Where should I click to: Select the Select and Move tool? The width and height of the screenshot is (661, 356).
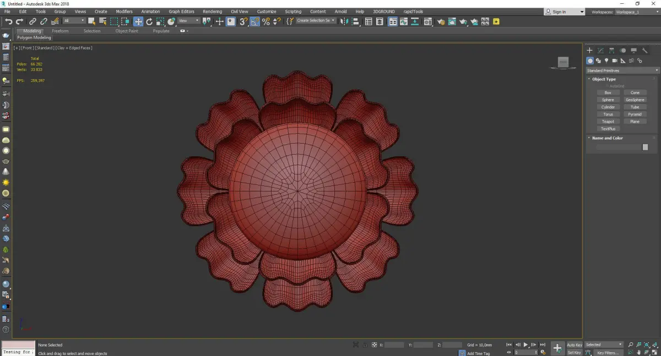138,21
